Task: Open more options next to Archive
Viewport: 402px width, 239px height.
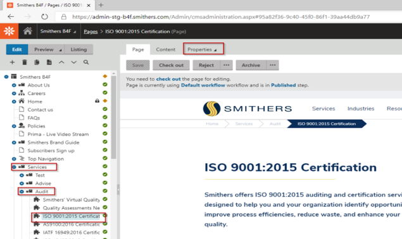Action: [x=273, y=65]
